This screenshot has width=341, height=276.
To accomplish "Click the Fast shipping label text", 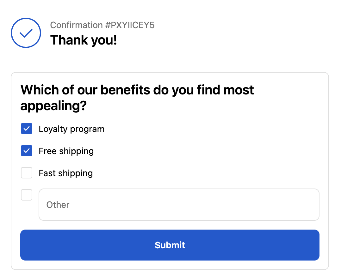I will (66, 173).
